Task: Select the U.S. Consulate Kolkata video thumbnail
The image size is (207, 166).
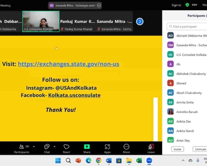Action: [41, 21]
